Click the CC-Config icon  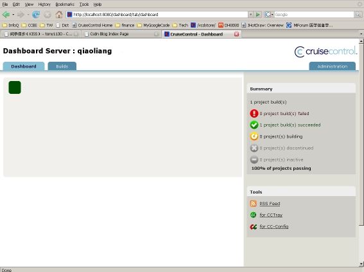254,226
